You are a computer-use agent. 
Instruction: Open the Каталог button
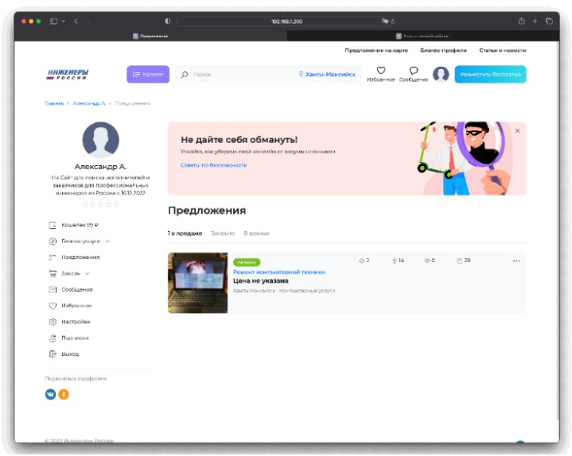click(x=148, y=75)
